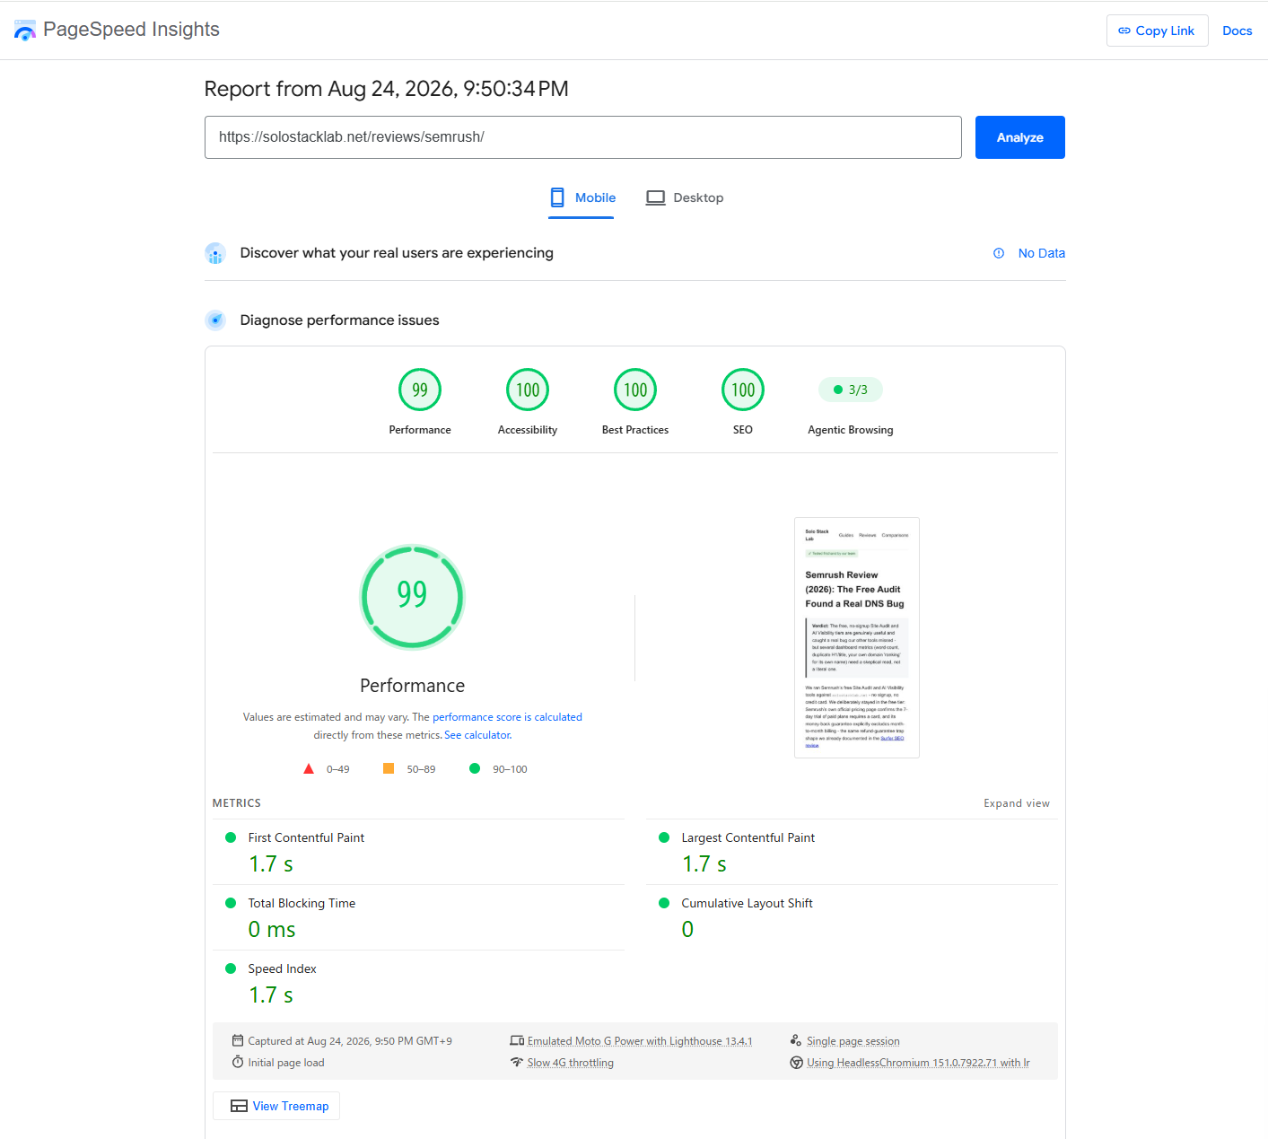Click the red triangle 0–49 legend icon

tap(309, 769)
